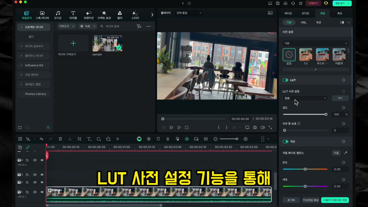Click the 미디어 가져오기 import tile
Image resolution: width=368 pixels, height=207 pixels.
click(x=73, y=43)
